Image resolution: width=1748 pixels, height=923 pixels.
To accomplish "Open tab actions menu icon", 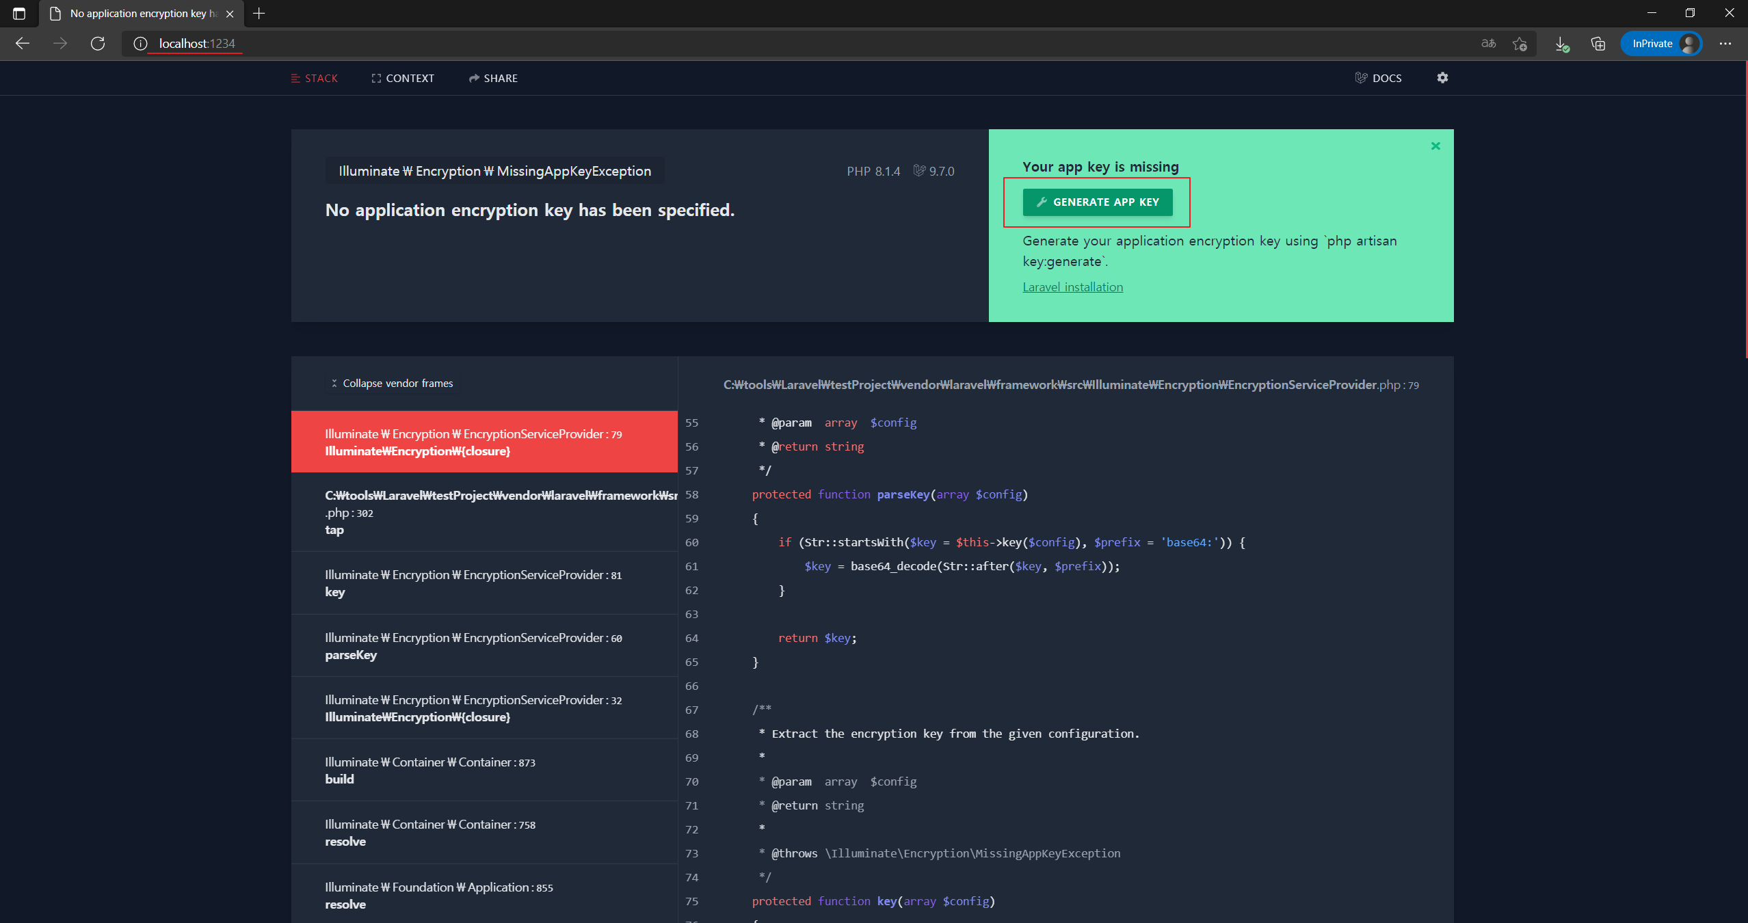I will (19, 13).
